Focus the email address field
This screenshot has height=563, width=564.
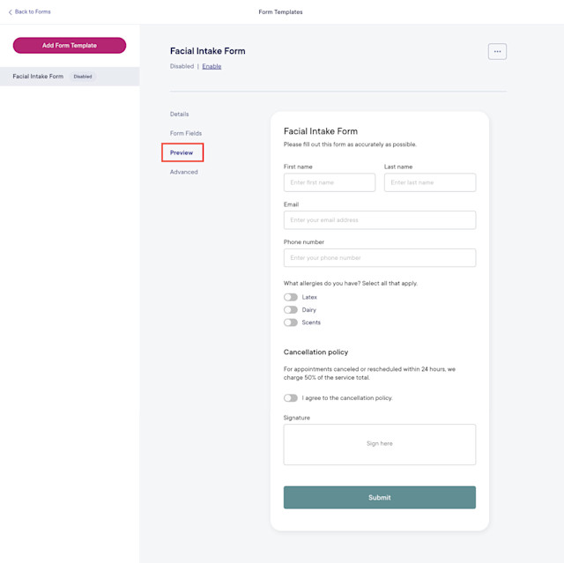(x=380, y=220)
